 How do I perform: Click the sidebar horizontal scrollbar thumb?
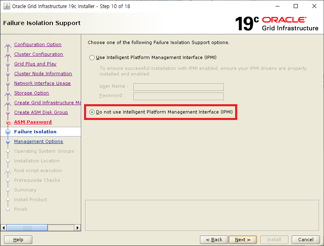pos(27,228)
